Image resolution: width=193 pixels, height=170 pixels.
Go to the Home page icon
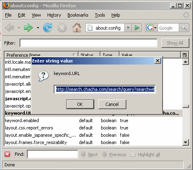77,28
